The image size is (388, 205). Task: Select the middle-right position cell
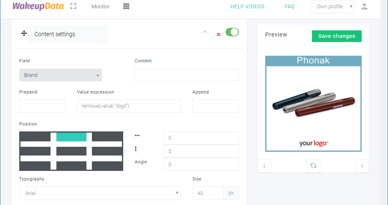107,151
